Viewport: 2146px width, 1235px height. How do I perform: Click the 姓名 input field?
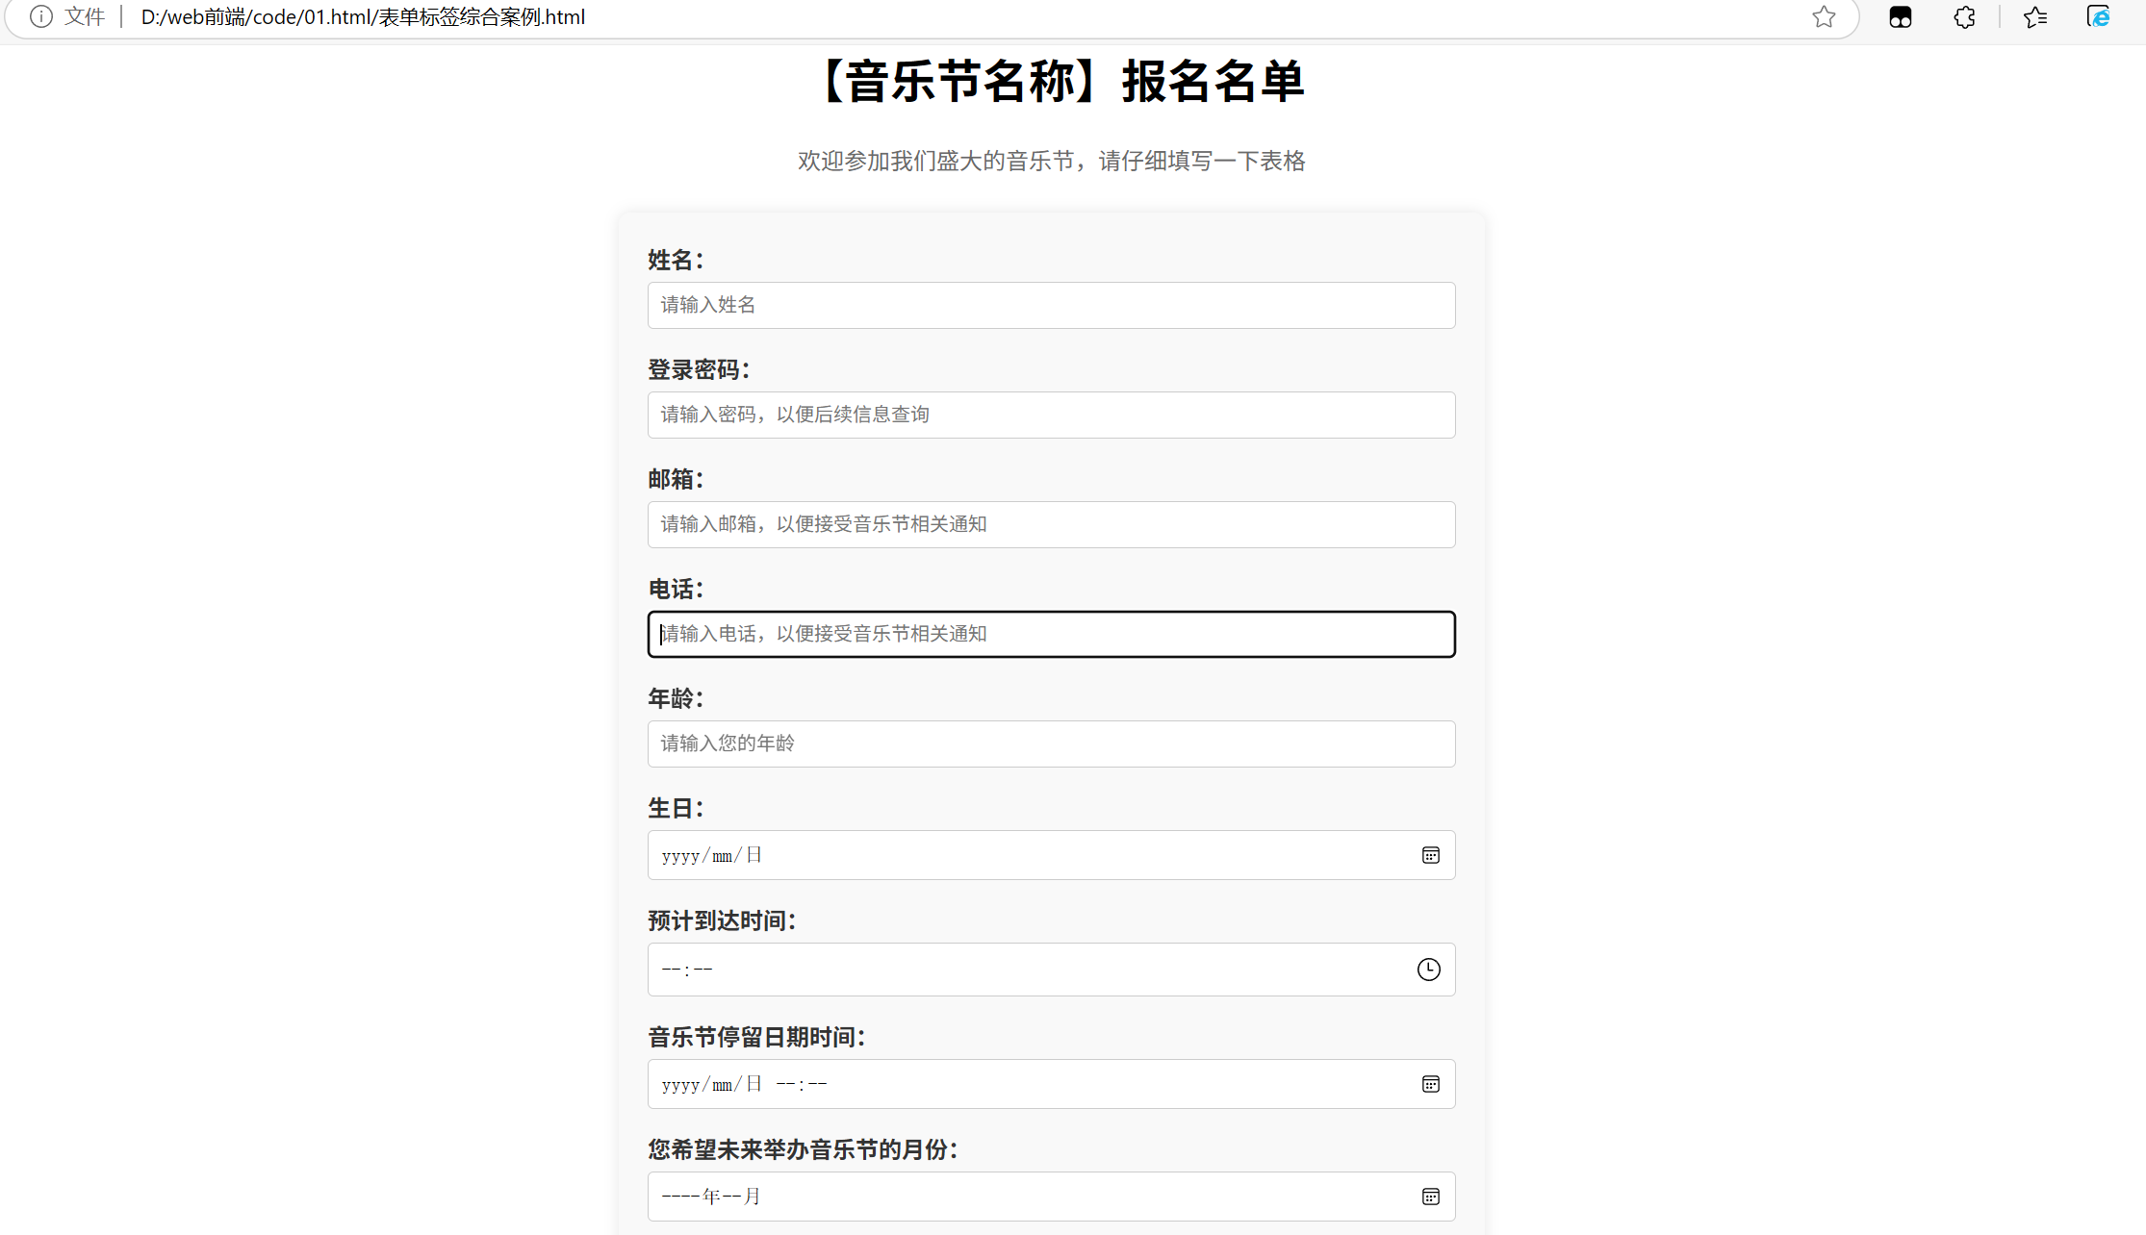coord(1051,305)
